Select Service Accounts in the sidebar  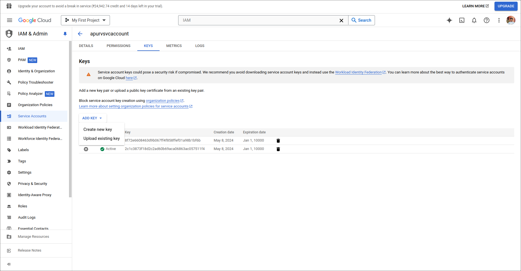32,116
